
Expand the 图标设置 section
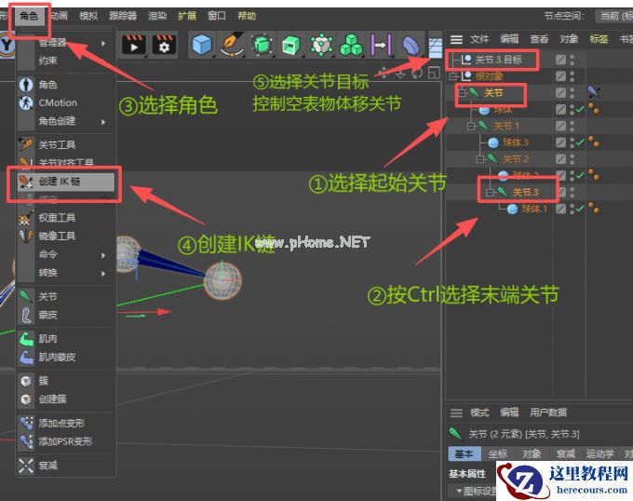click(x=459, y=491)
